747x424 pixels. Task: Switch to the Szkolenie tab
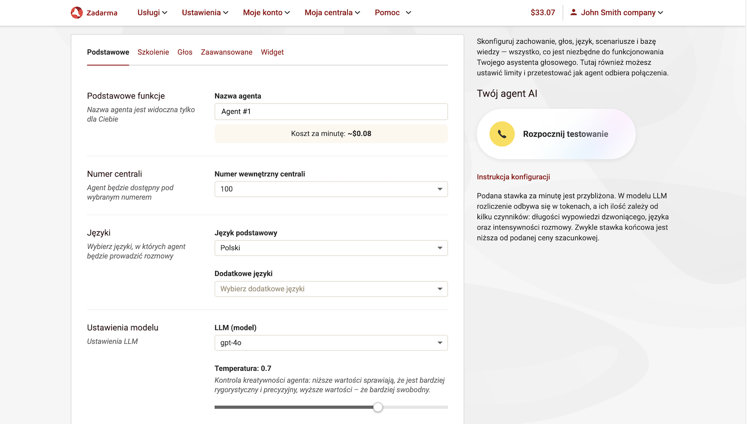click(x=153, y=52)
